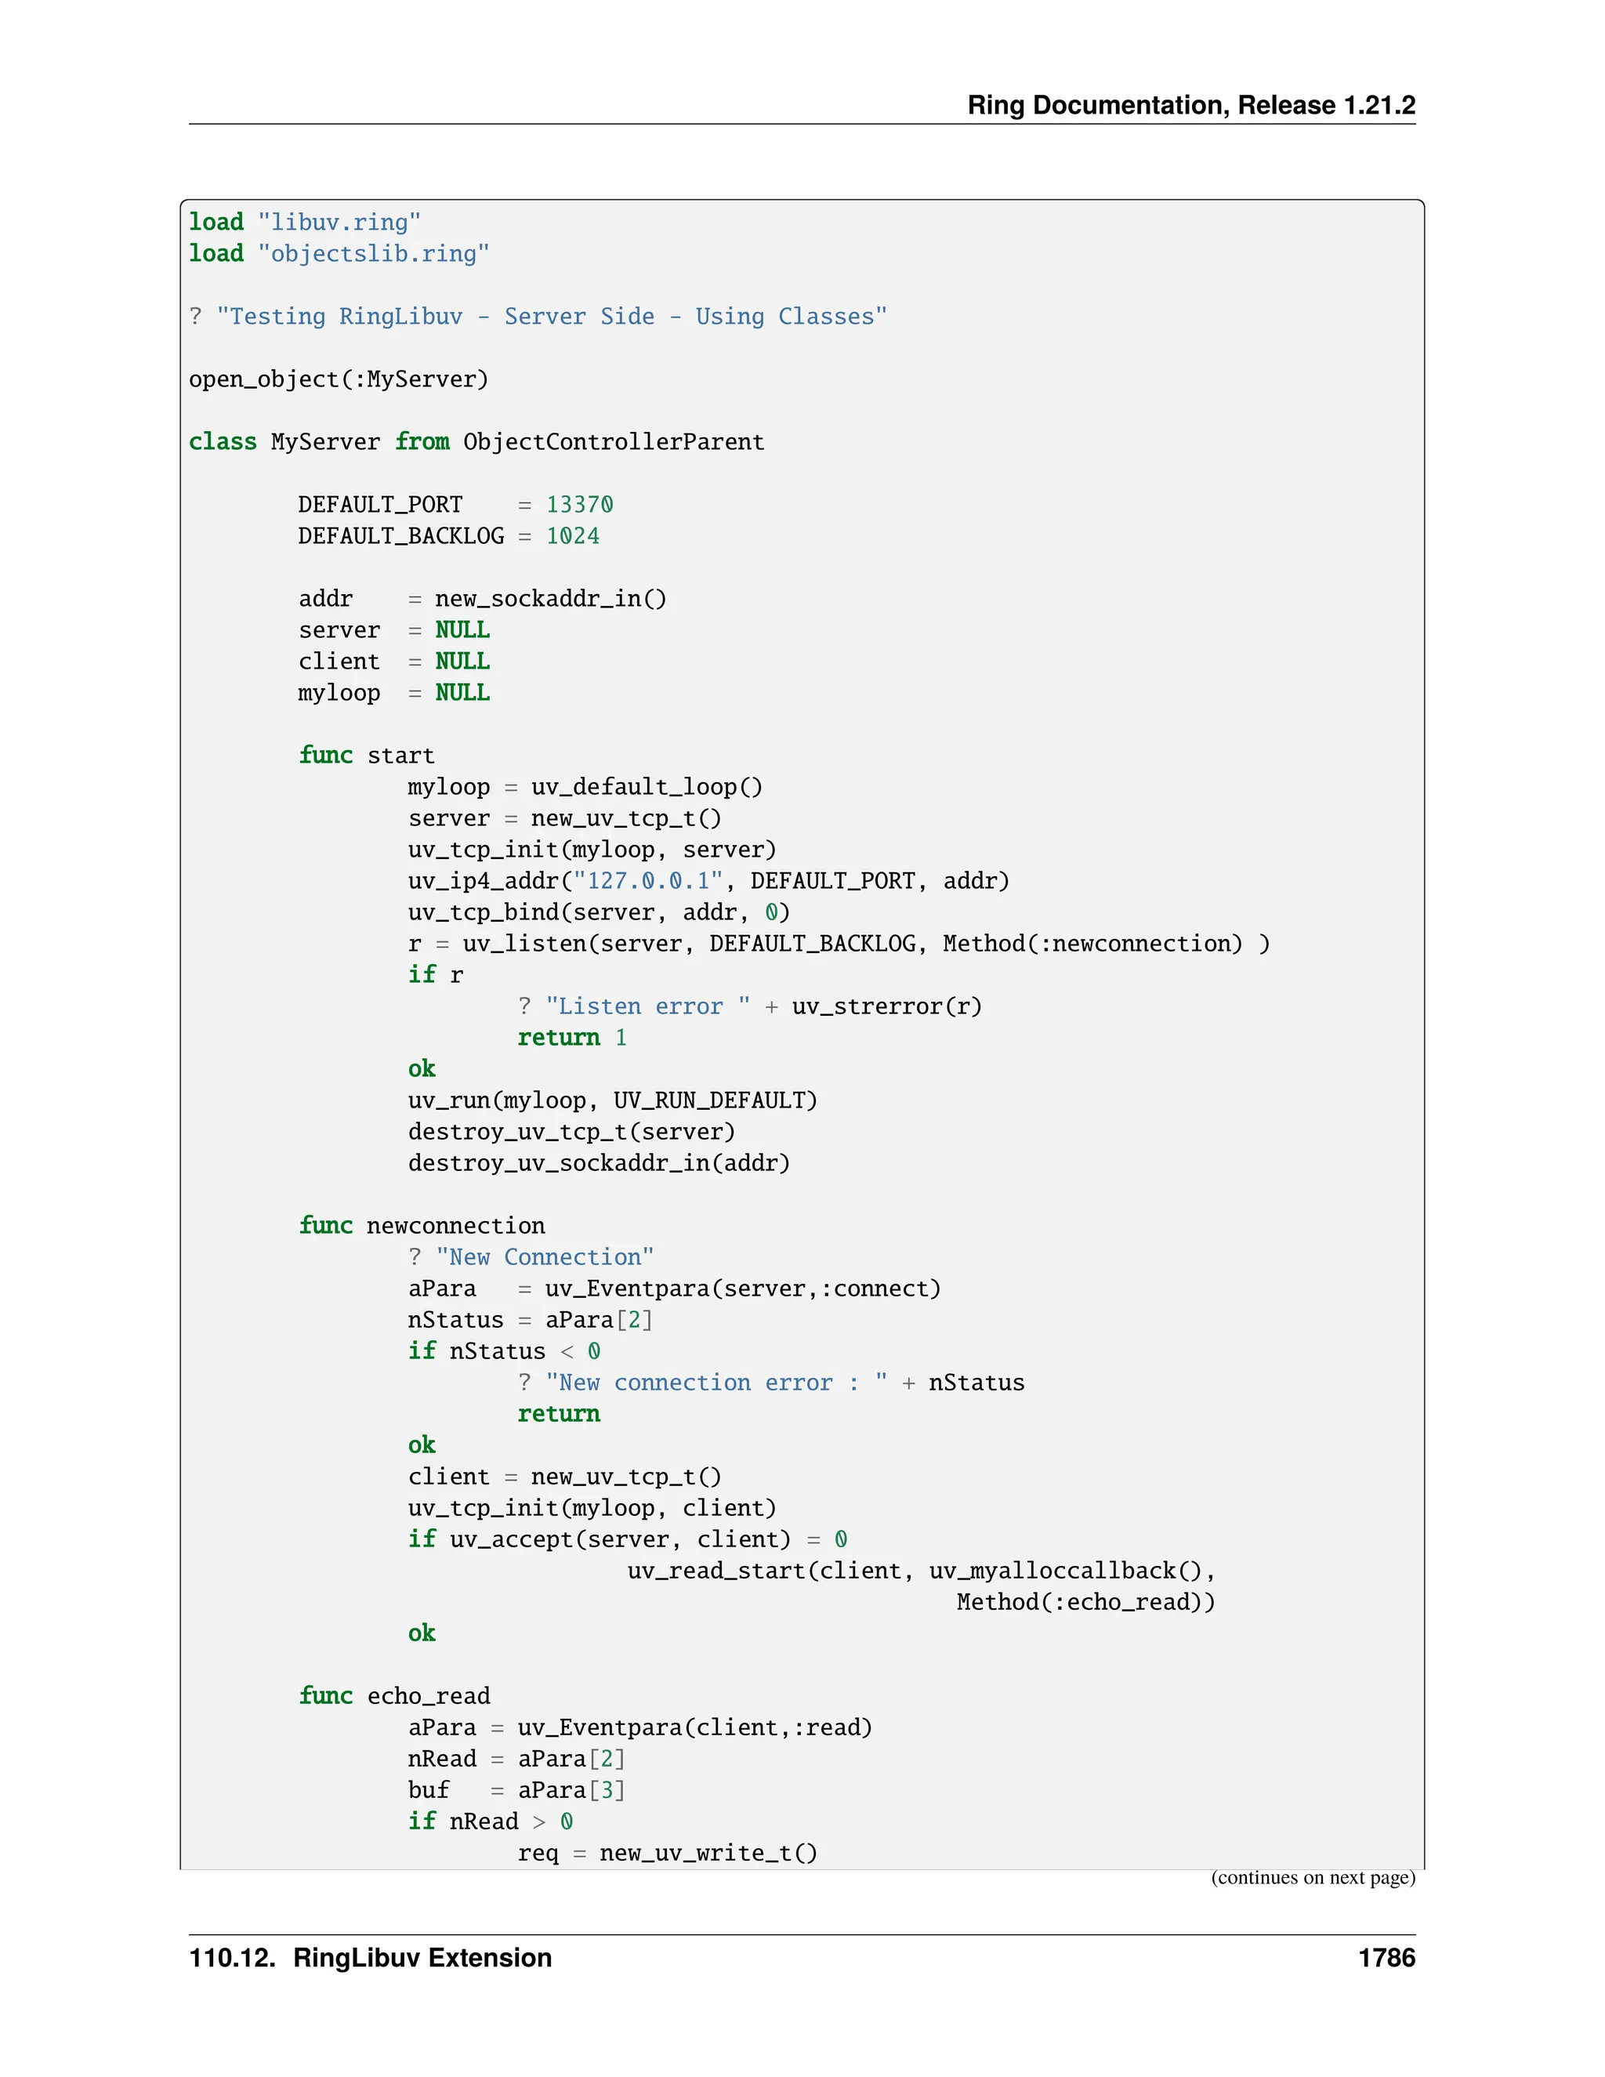The width and height of the screenshot is (1605, 2077).
Task: Click the new_sockaddr_in() call
Action: click(550, 599)
